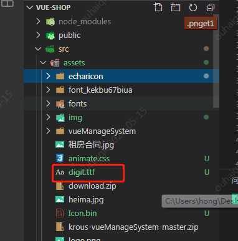Select the img folder name
The width and height of the screenshot is (238, 241).
pos(75,118)
